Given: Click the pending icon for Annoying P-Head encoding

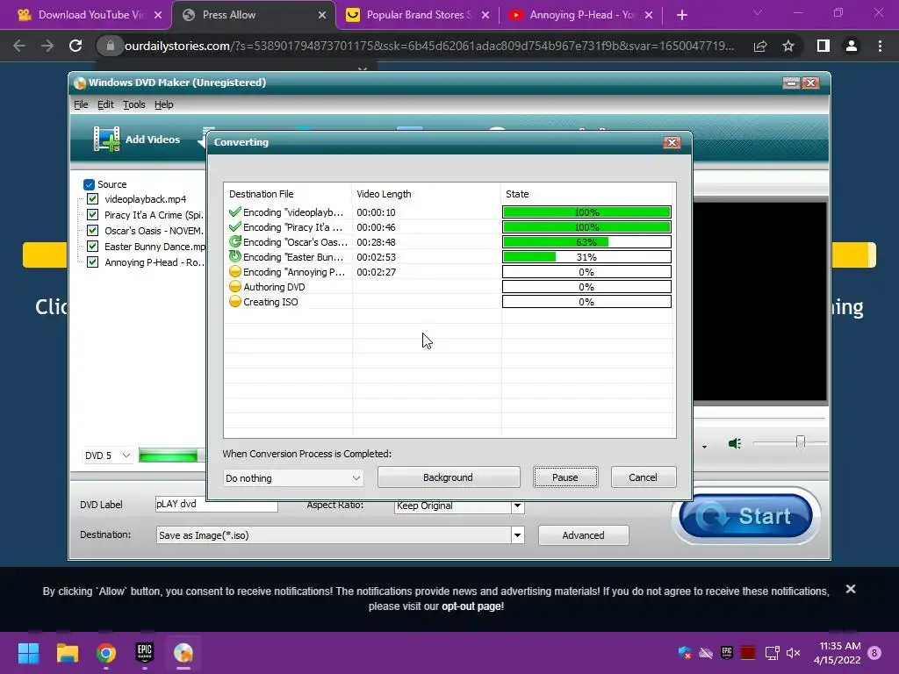Looking at the screenshot, I should coord(234,272).
